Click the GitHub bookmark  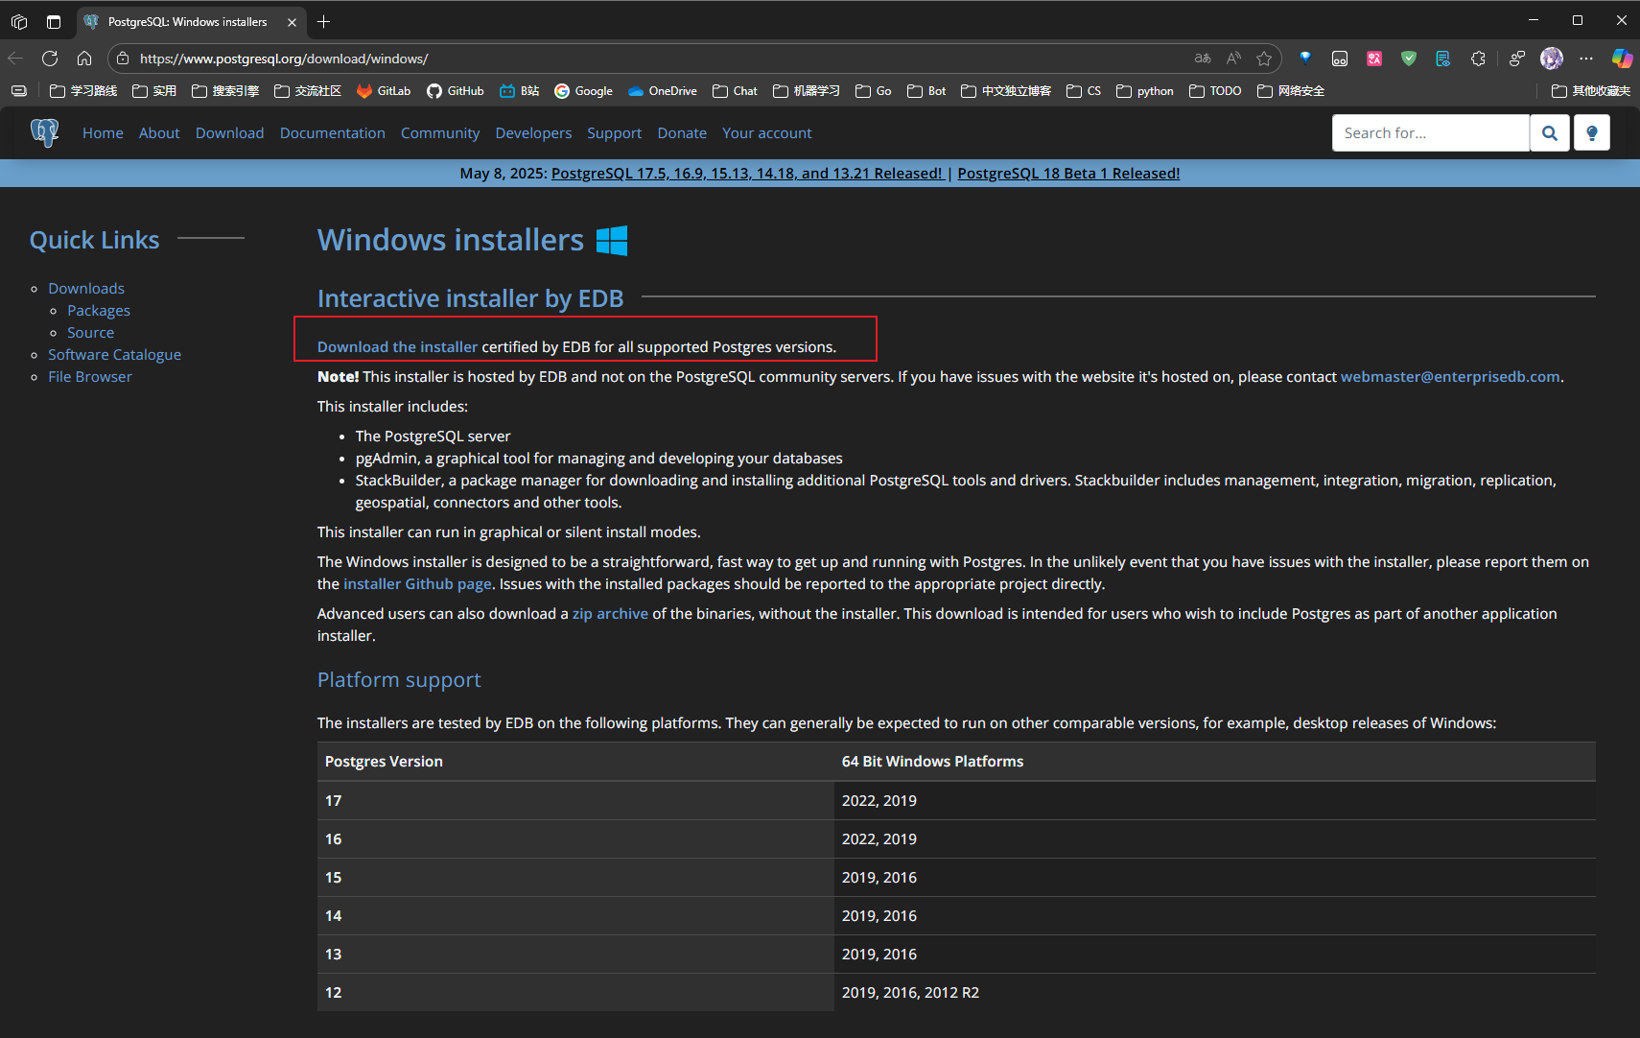click(x=456, y=91)
